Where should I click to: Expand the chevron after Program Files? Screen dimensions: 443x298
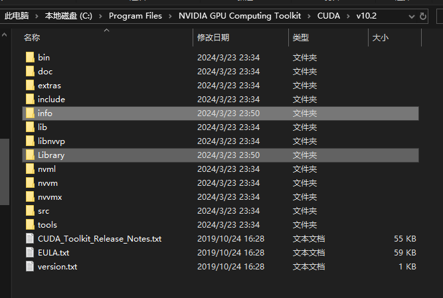171,17
